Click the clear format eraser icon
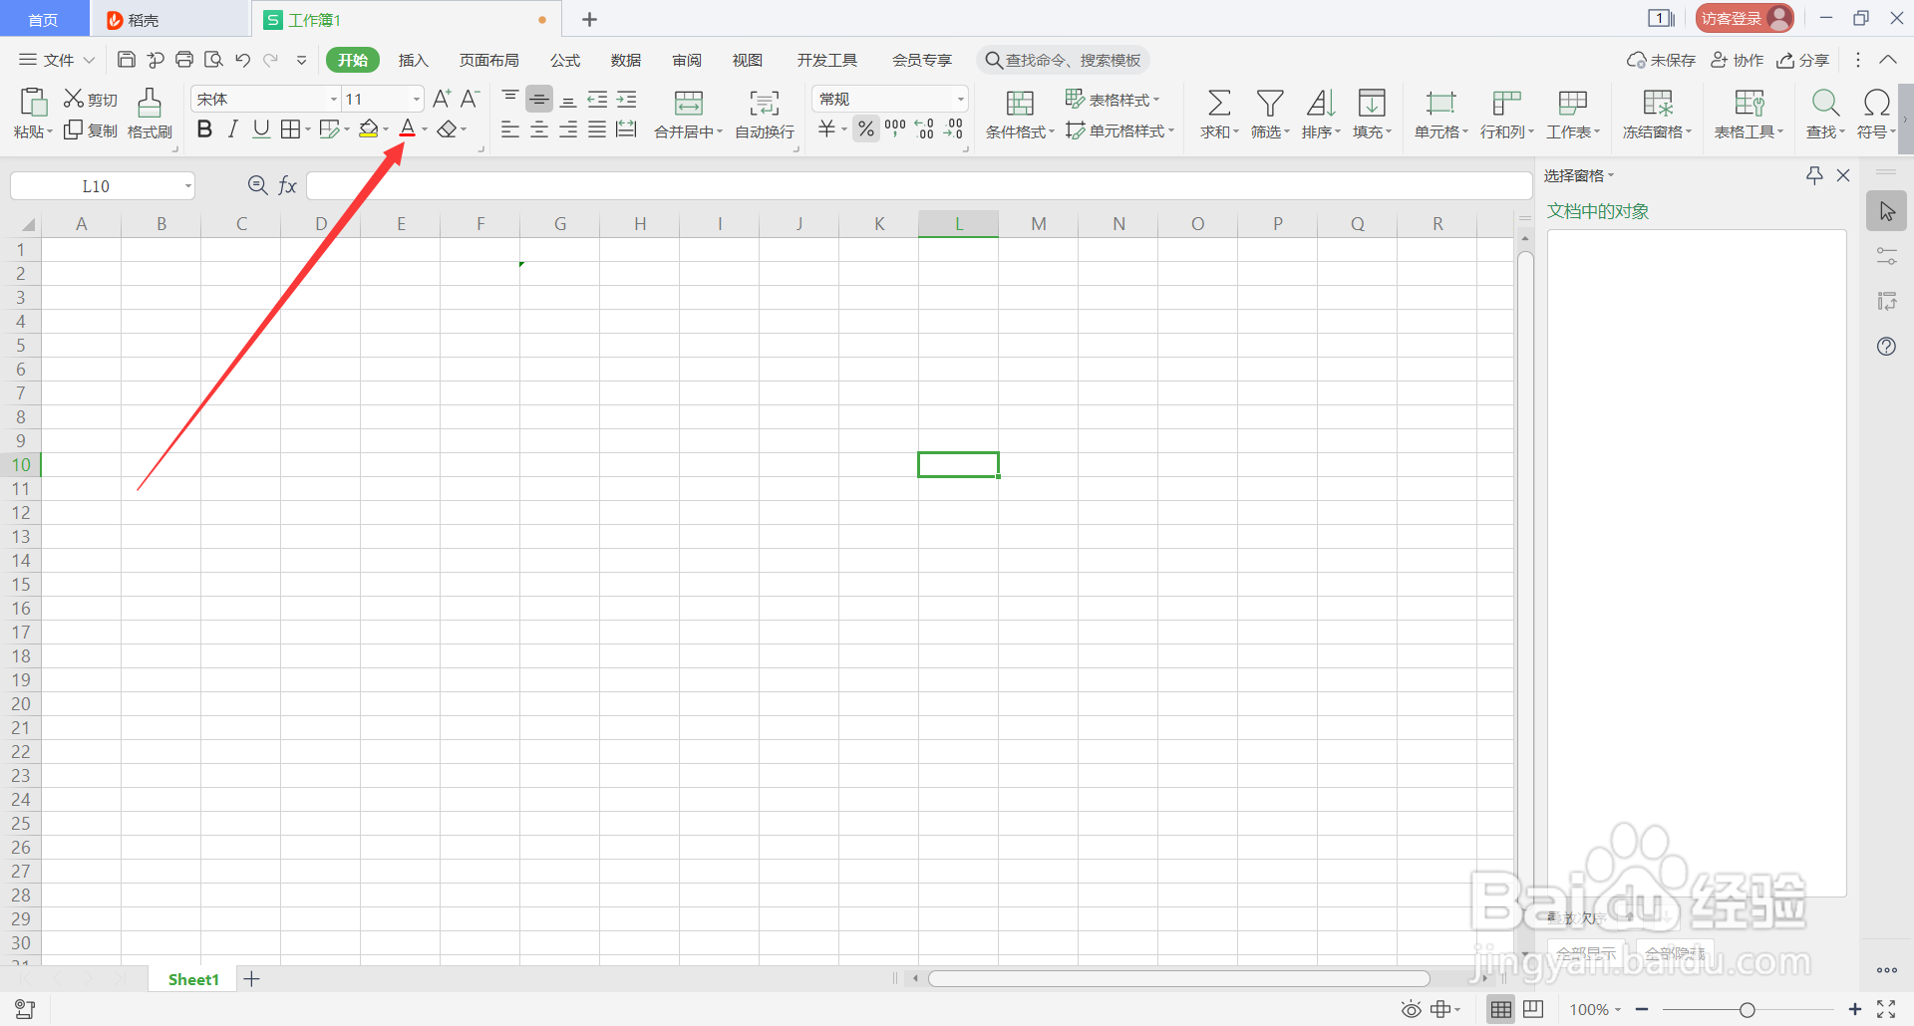1914x1026 pixels. point(447,128)
